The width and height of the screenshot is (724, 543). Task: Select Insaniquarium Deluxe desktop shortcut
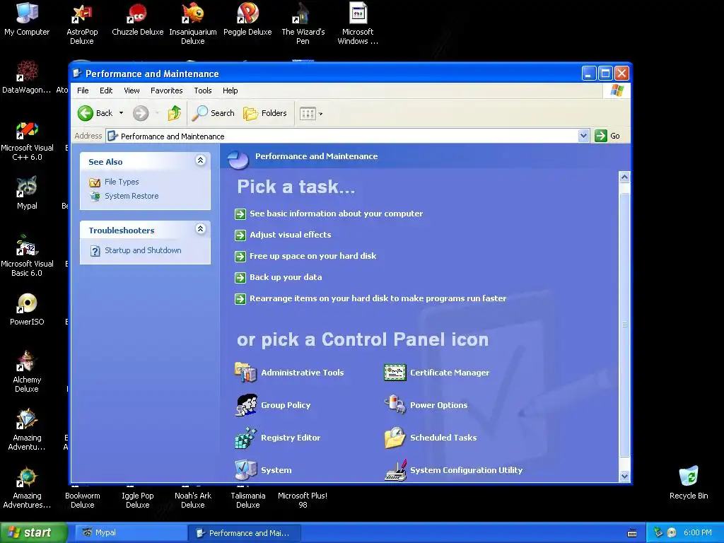coord(192,23)
